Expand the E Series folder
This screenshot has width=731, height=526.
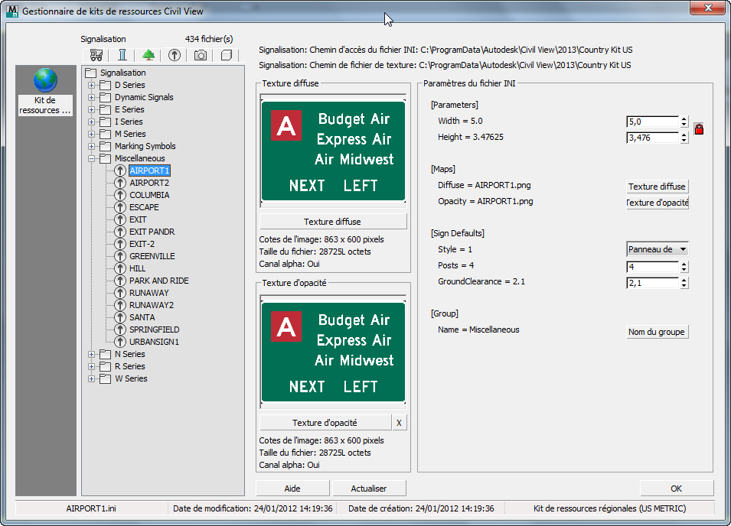(x=91, y=109)
